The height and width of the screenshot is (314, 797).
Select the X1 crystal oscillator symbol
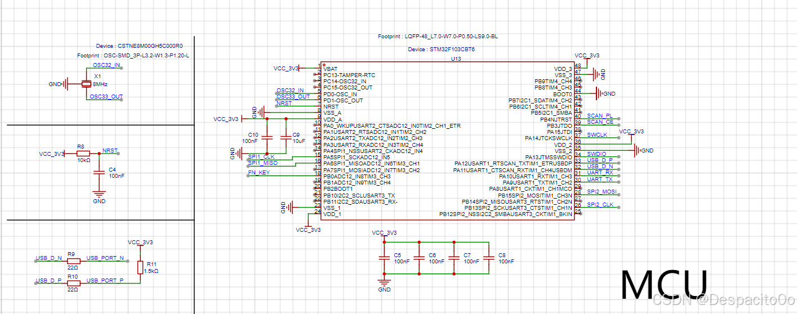pyautogui.click(x=86, y=84)
